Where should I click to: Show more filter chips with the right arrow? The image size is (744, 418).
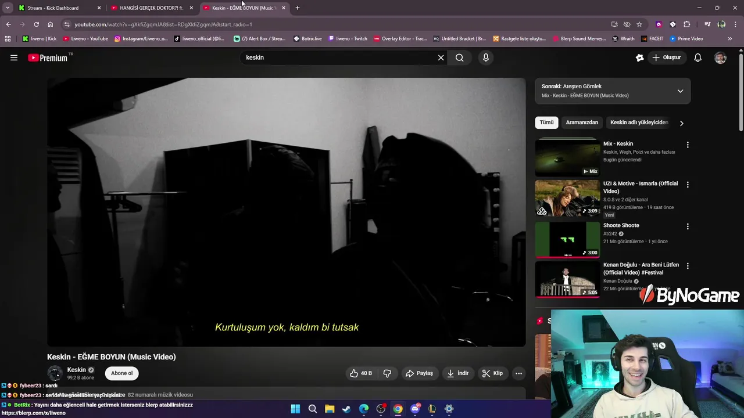point(681,123)
